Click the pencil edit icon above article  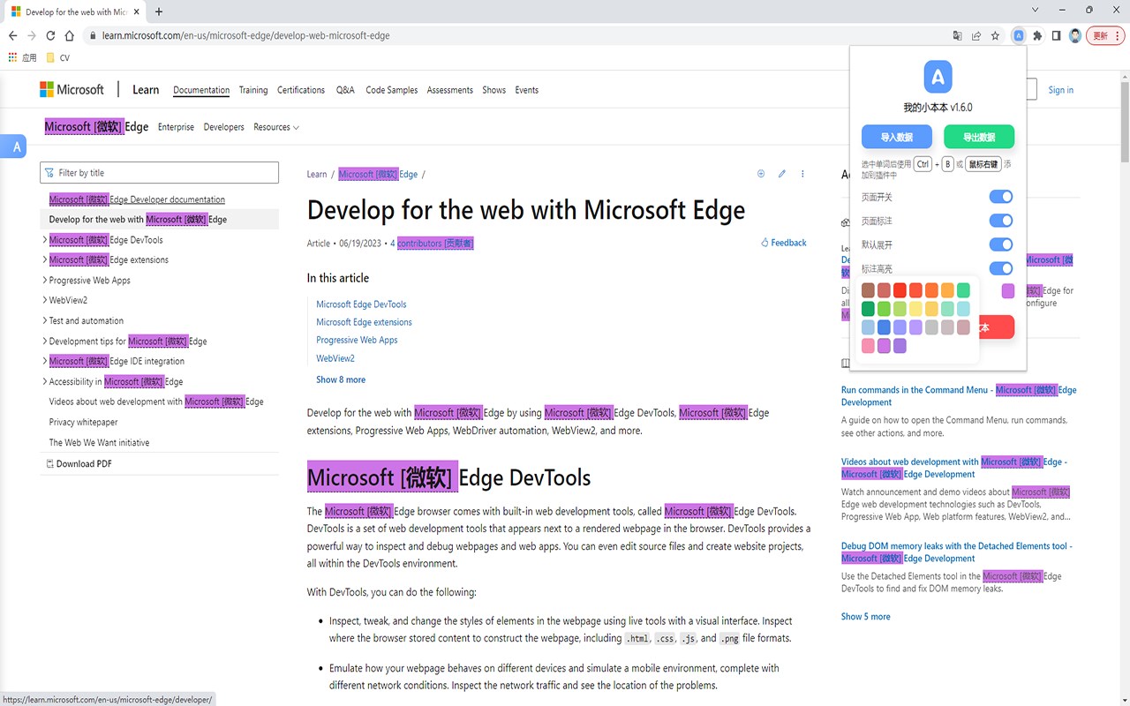pyautogui.click(x=782, y=174)
